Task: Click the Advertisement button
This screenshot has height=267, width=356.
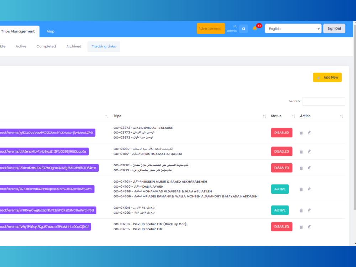Action: point(210,28)
